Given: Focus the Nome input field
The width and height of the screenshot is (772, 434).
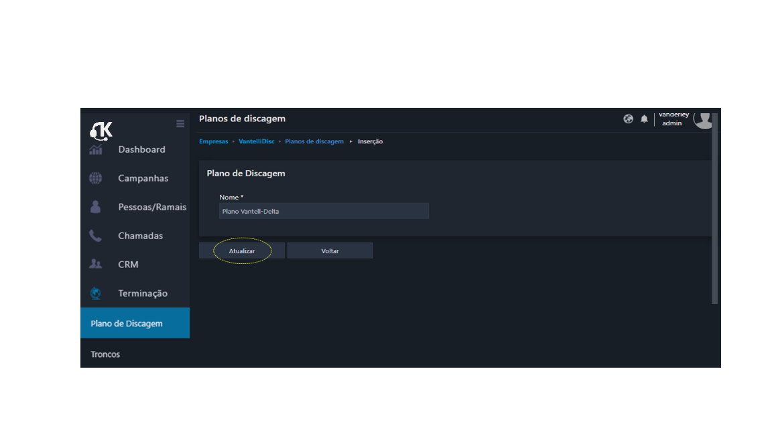Looking at the screenshot, I should pos(324,211).
